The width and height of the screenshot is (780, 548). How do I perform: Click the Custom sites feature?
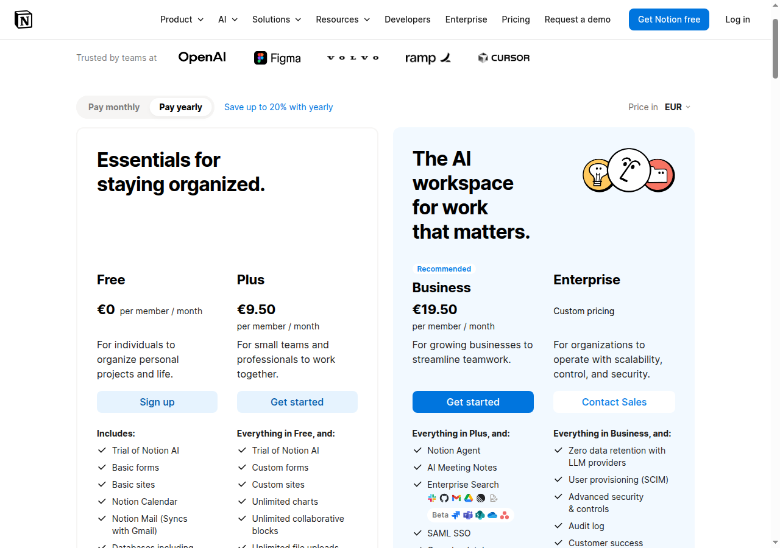[278, 485]
